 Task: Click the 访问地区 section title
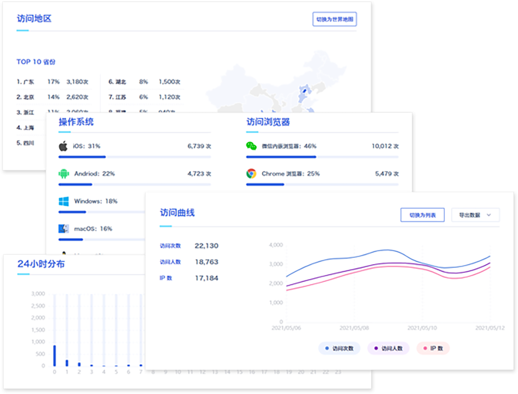tap(34, 19)
